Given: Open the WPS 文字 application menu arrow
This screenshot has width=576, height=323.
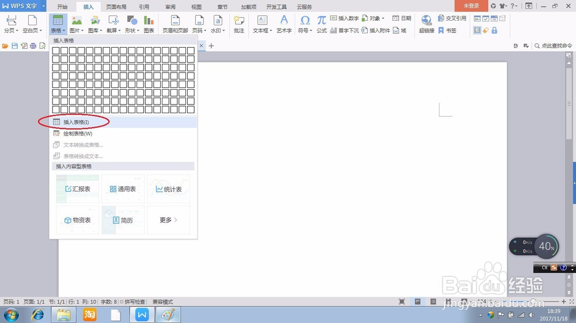Looking at the screenshot, I should [43, 6].
